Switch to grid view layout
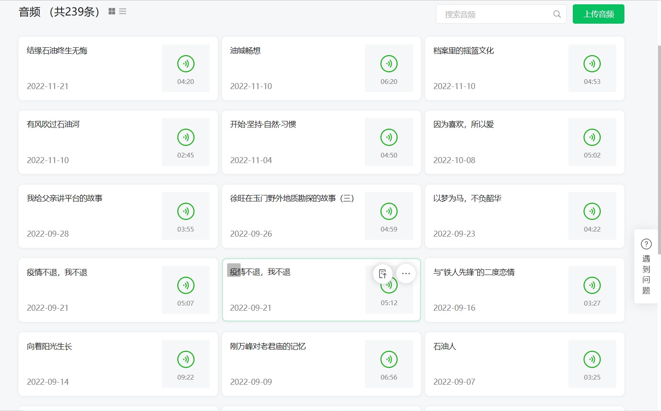 coord(112,11)
